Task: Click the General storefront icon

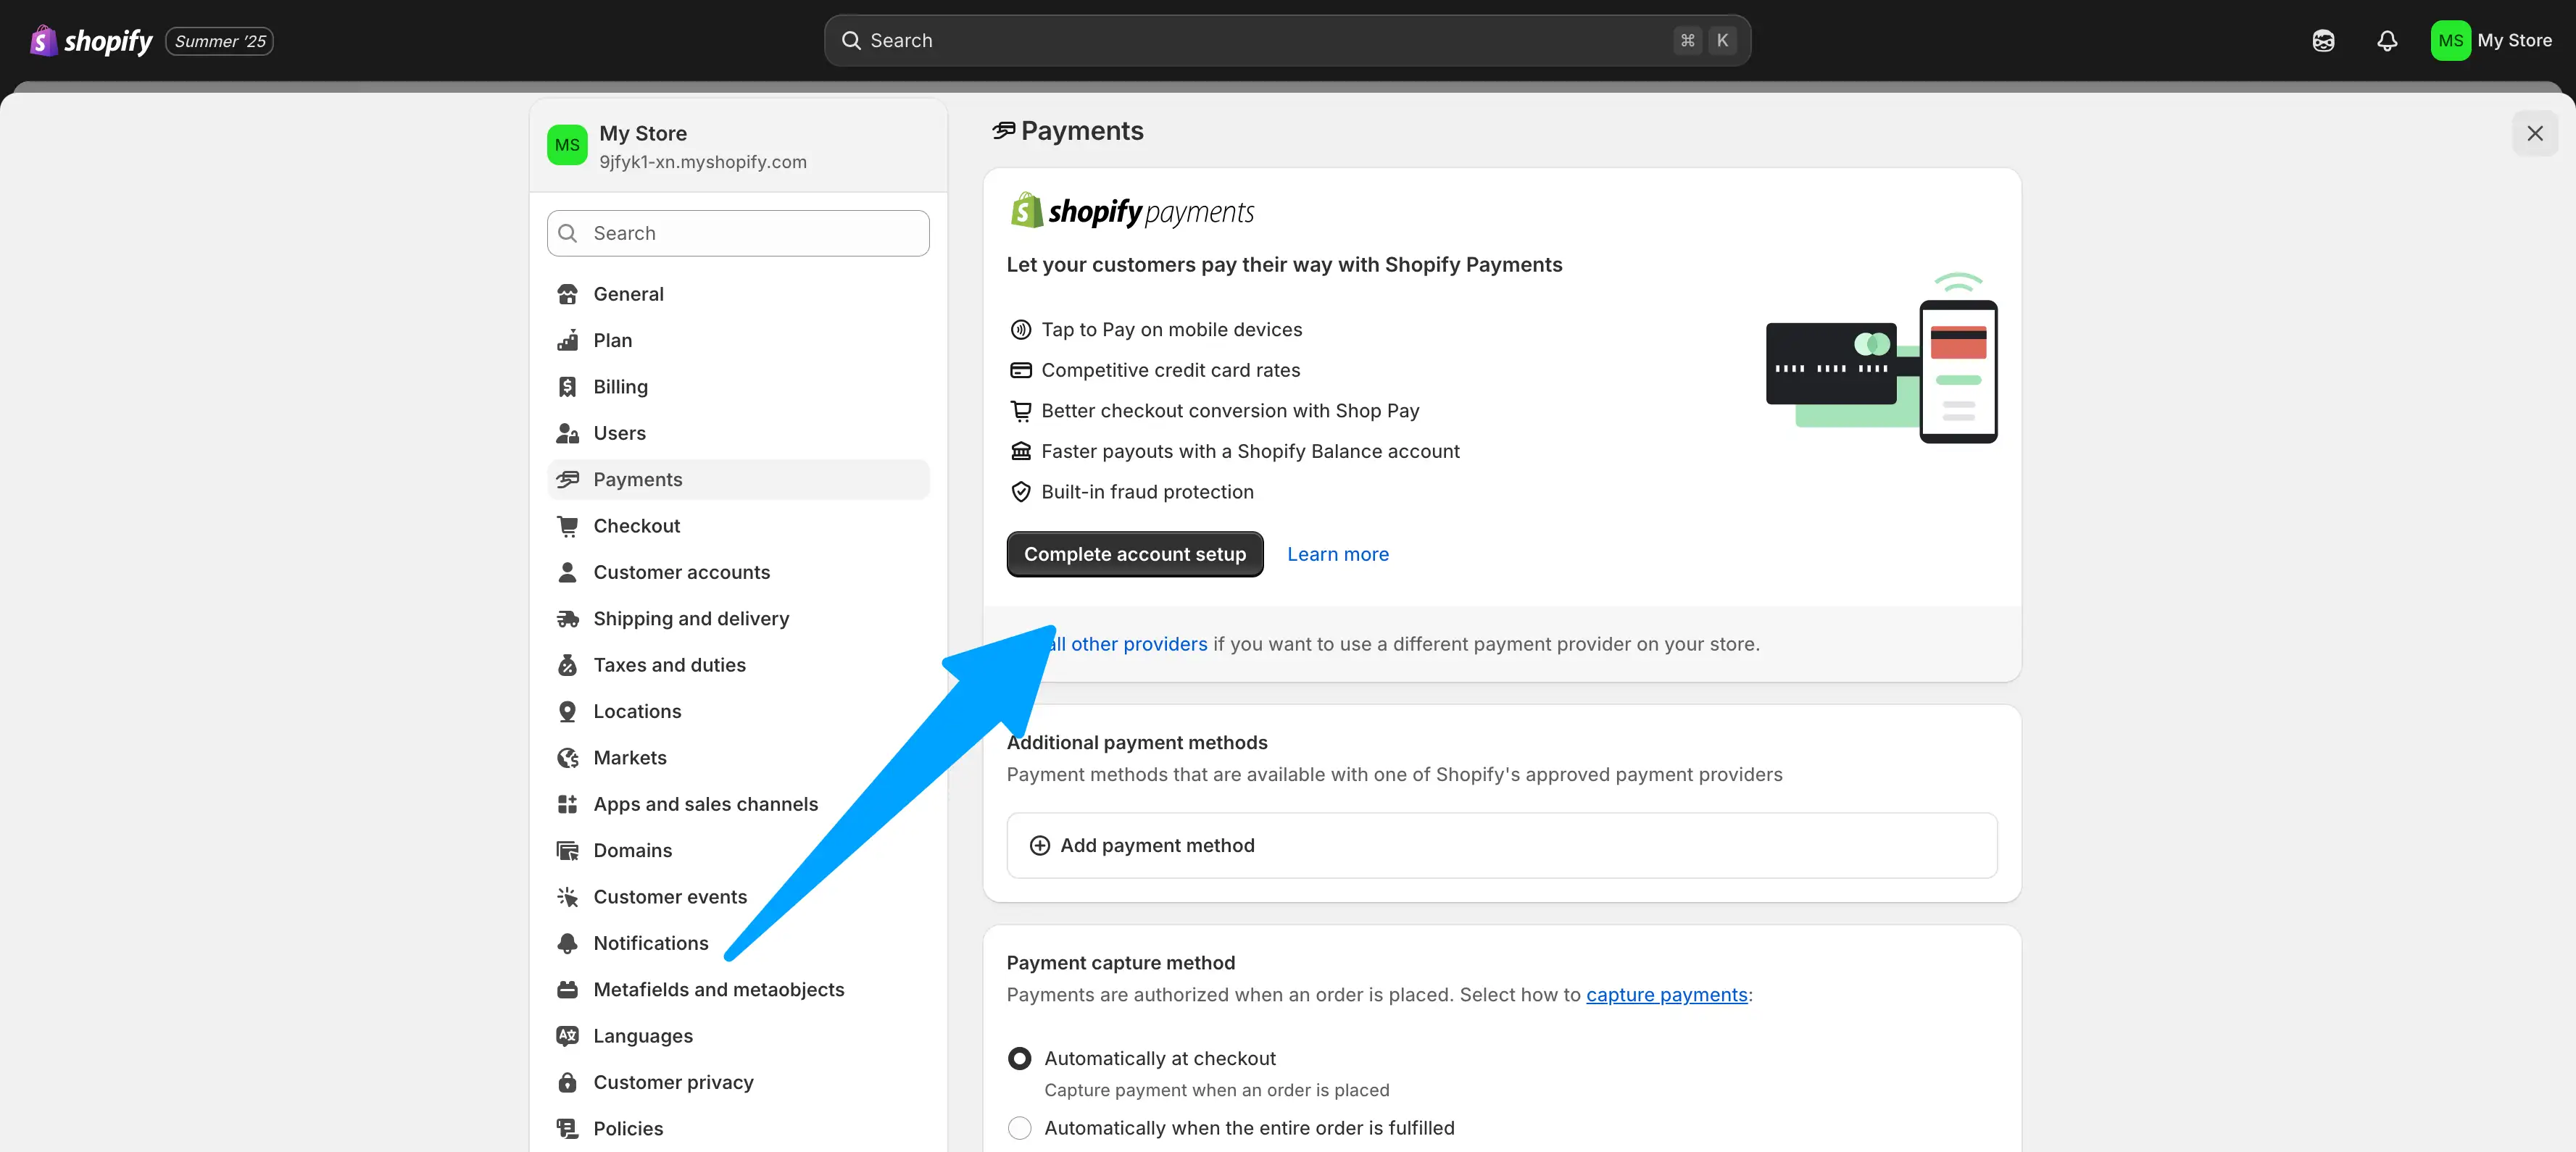Action: click(567, 294)
